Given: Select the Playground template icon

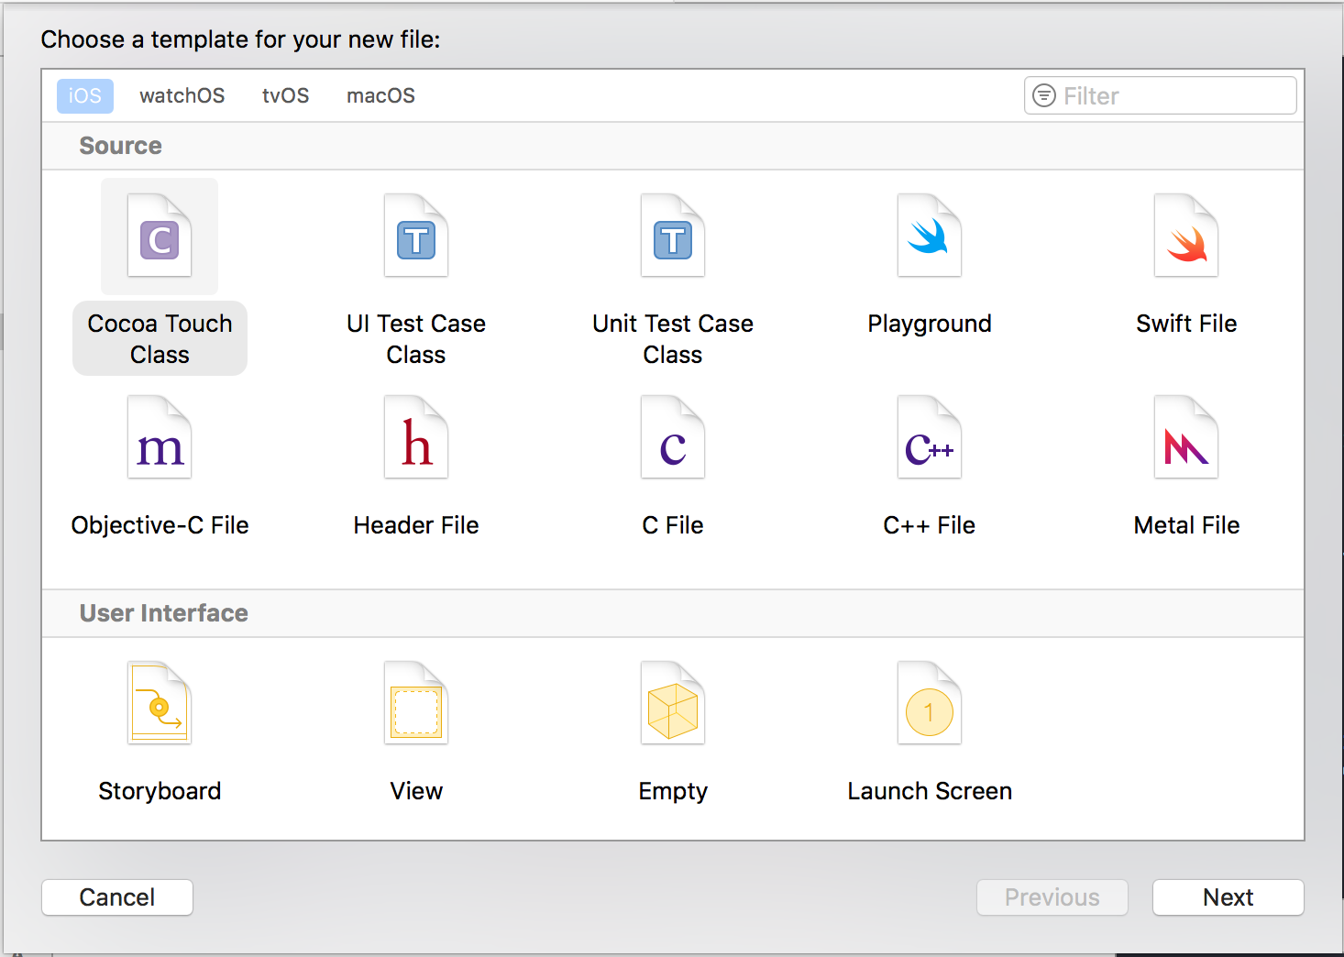Looking at the screenshot, I should click(x=930, y=236).
